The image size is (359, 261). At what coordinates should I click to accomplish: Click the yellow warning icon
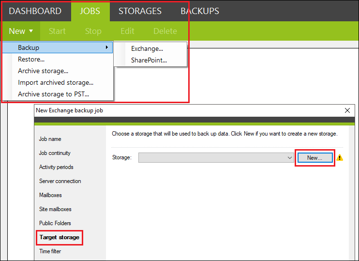(340, 157)
